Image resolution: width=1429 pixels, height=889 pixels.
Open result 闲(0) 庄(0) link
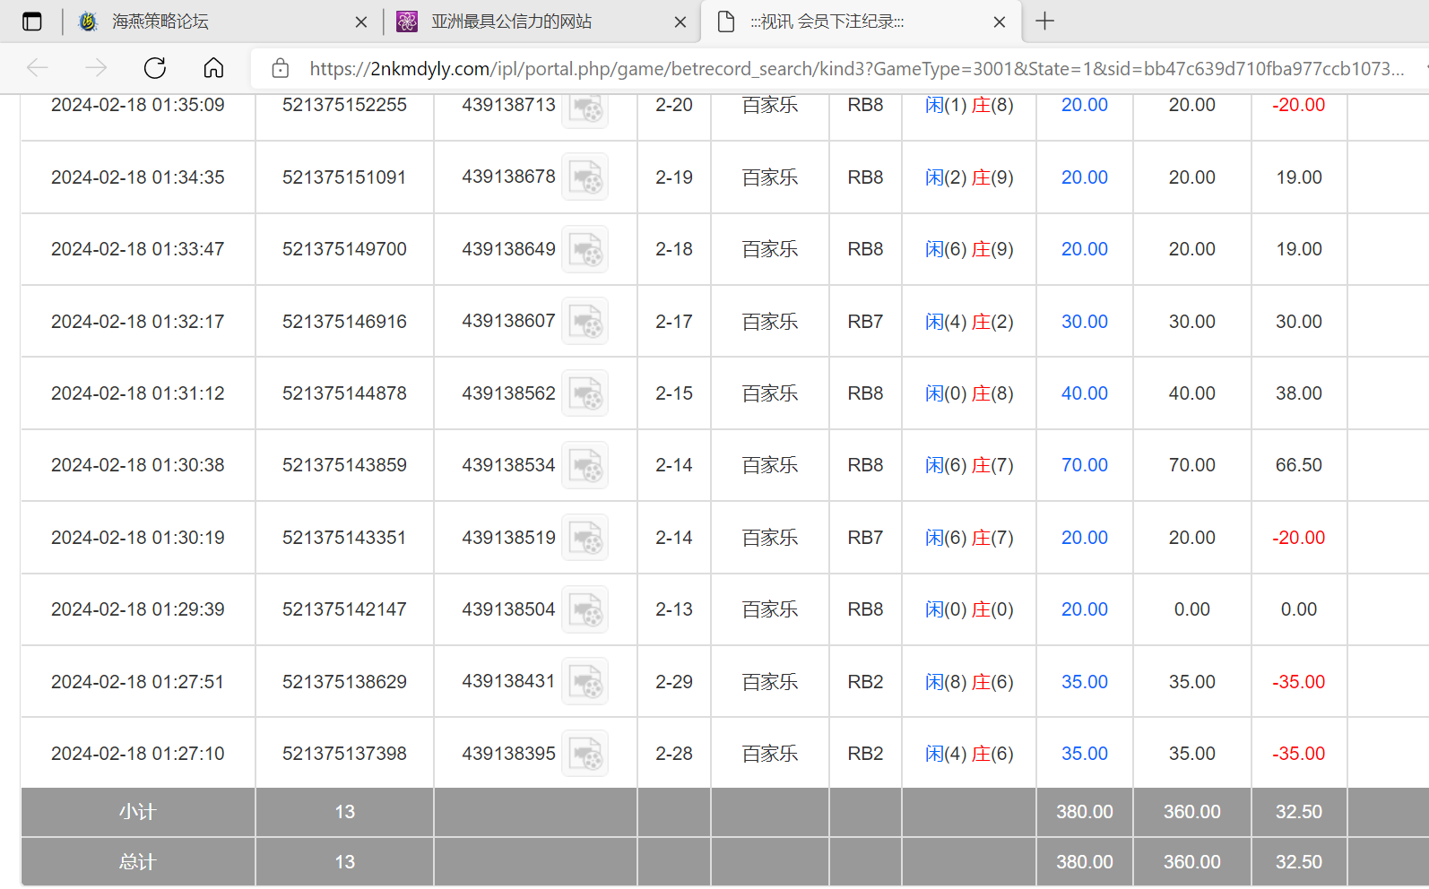tap(969, 609)
